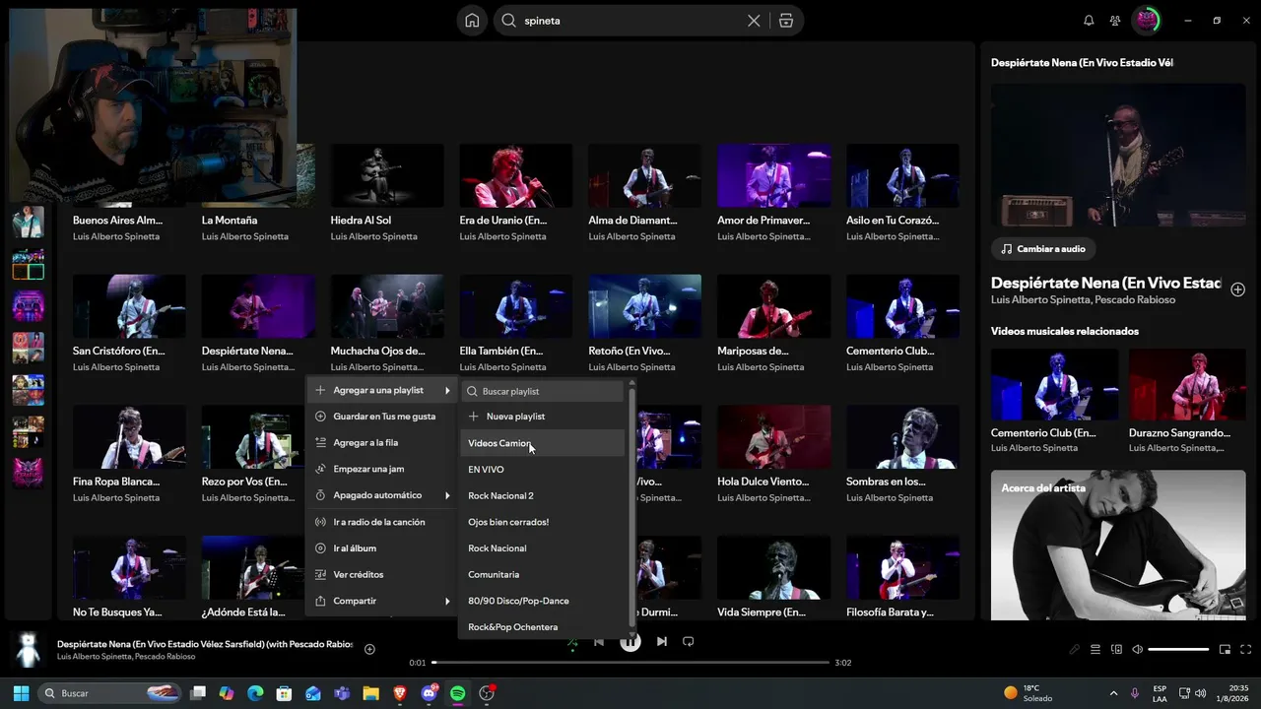1261x709 pixels.
Task: Choose 'Ir a radio de la canción'
Action: point(382,522)
